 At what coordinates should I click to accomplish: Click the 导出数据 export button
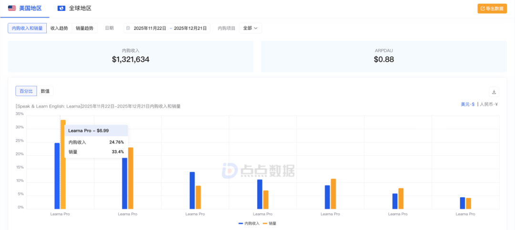click(x=492, y=9)
